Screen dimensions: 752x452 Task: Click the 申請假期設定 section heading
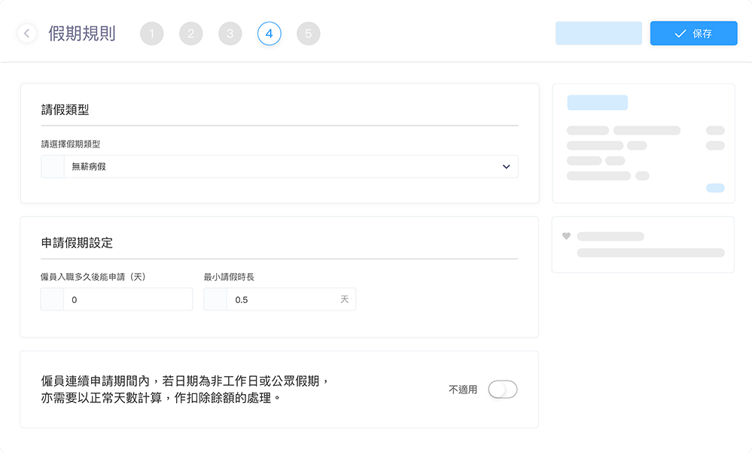pyautogui.click(x=77, y=243)
